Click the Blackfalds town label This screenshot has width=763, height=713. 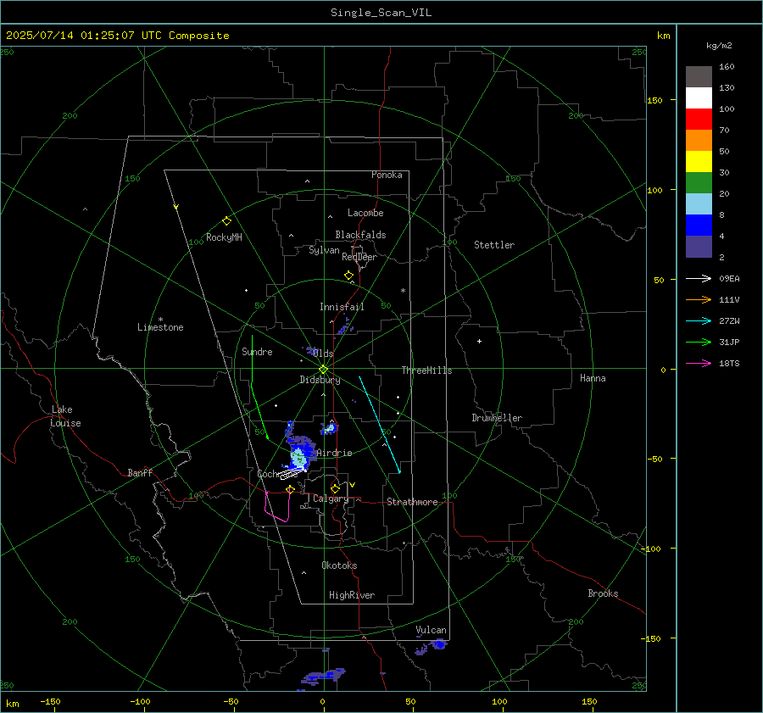[x=360, y=235]
